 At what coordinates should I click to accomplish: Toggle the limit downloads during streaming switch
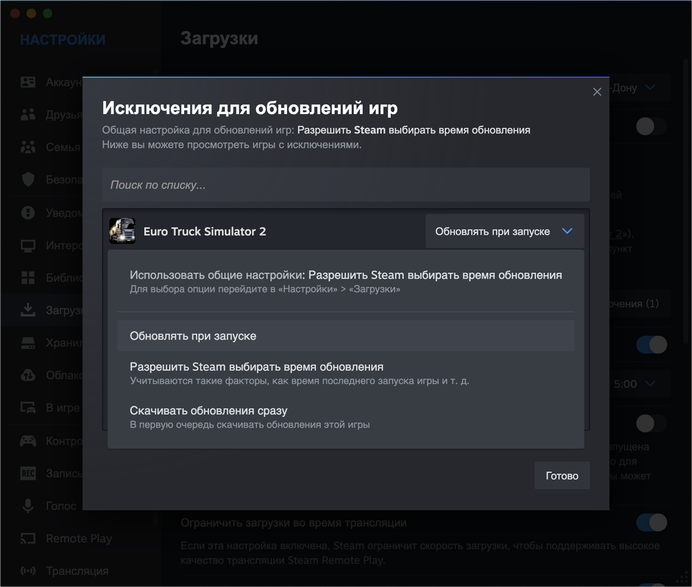point(651,523)
